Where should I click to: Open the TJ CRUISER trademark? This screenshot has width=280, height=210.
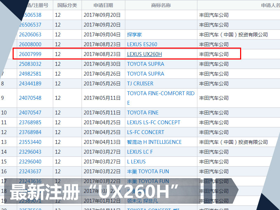[x=140, y=84]
